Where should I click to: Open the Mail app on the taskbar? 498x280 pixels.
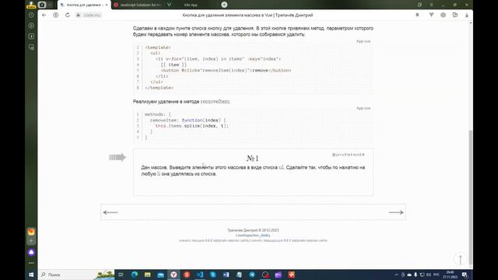coord(161,275)
